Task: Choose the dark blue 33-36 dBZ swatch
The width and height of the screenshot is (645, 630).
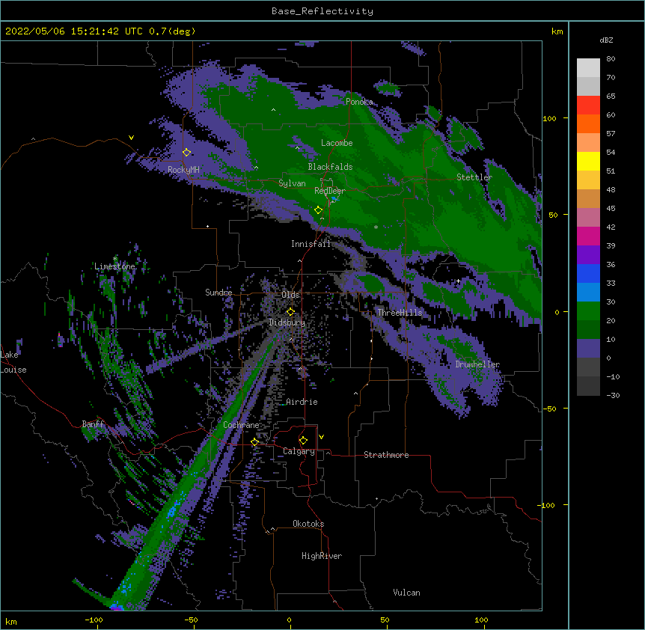Action: coord(588,274)
